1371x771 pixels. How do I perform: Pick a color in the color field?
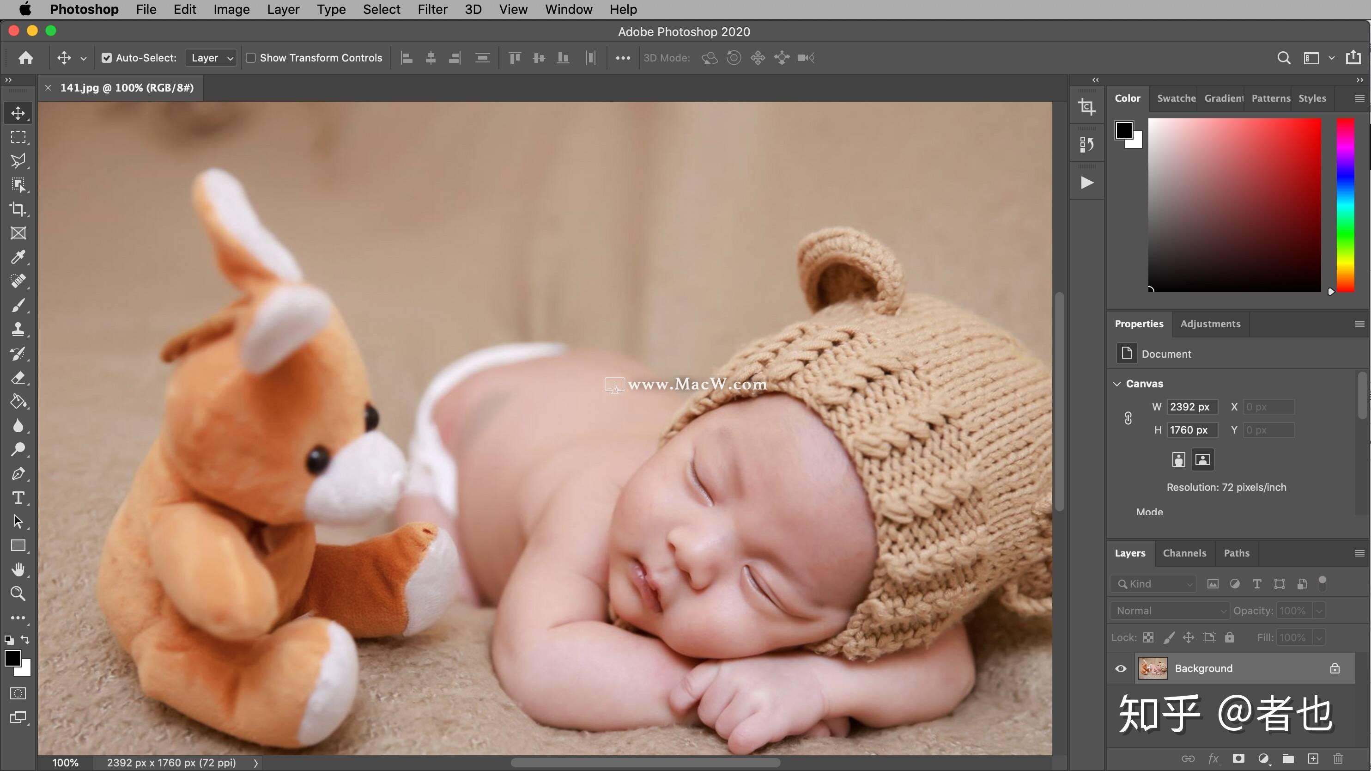coord(1234,205)
